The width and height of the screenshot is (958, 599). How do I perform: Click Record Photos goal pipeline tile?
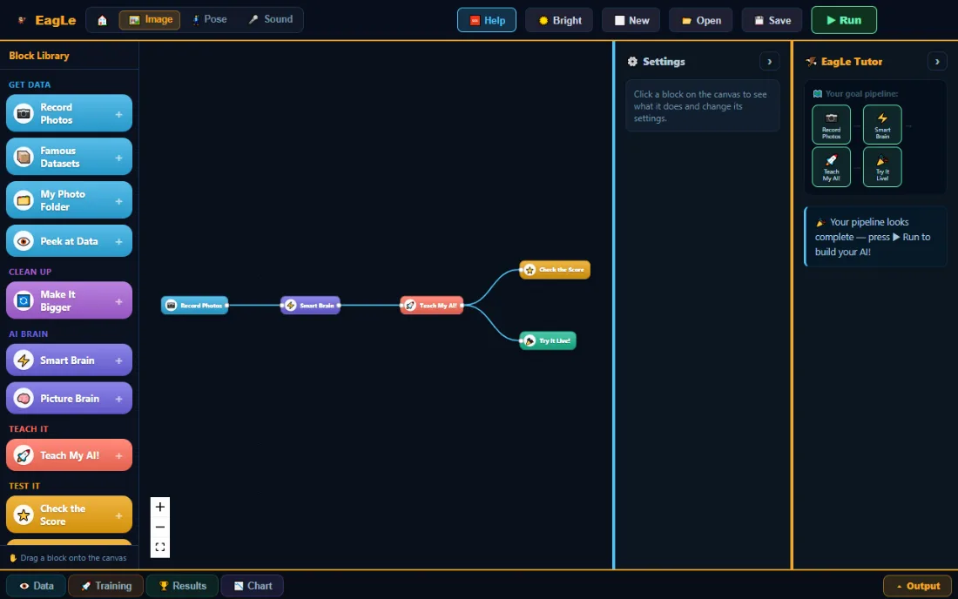(831, 125)
